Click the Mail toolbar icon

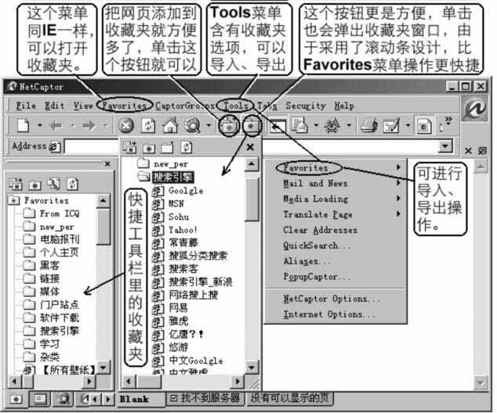[299, 125]
